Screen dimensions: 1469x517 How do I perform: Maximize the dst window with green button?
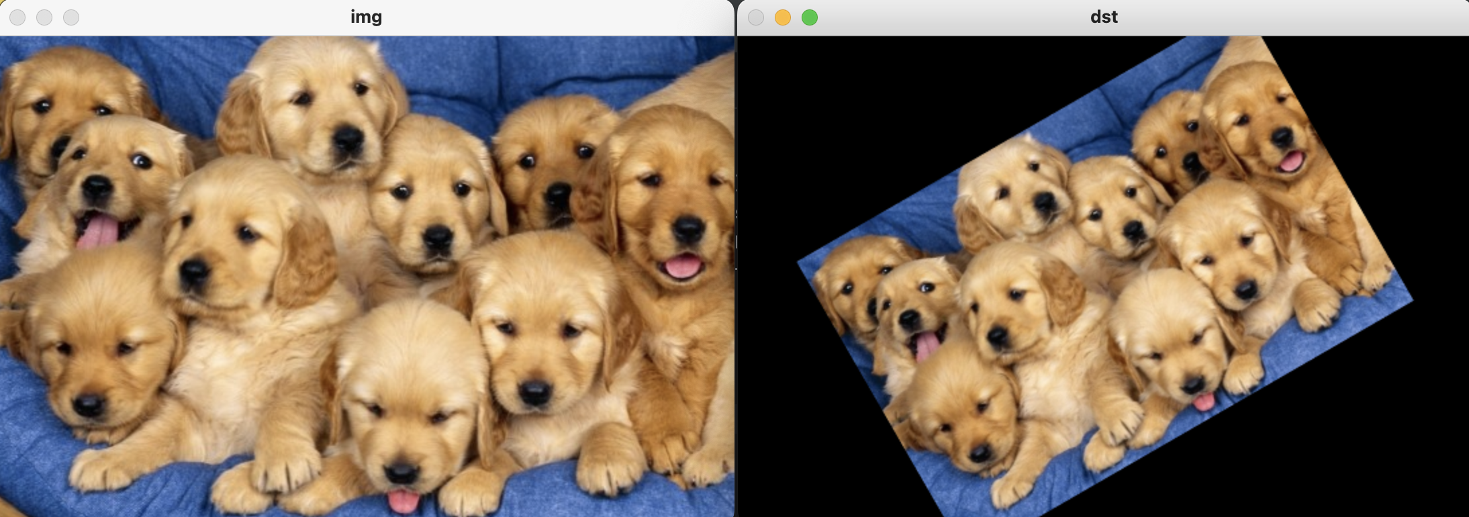810,17
